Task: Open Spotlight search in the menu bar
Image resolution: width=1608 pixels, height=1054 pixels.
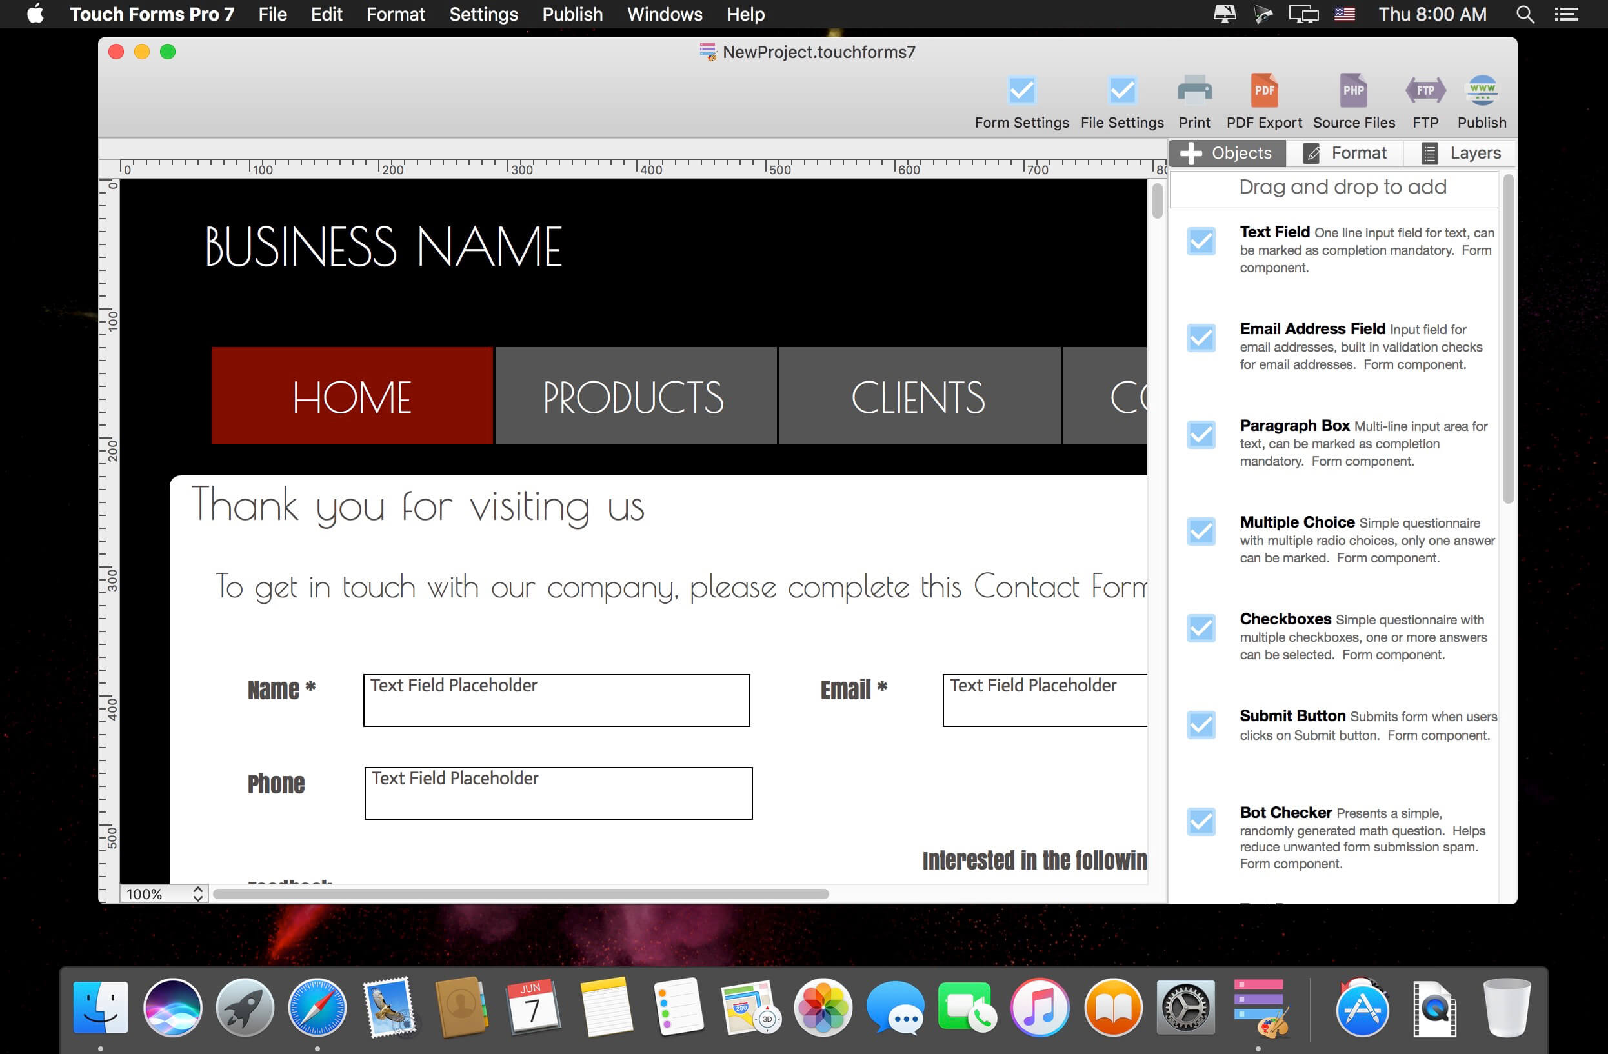Action: click(x=1524, y=14)
